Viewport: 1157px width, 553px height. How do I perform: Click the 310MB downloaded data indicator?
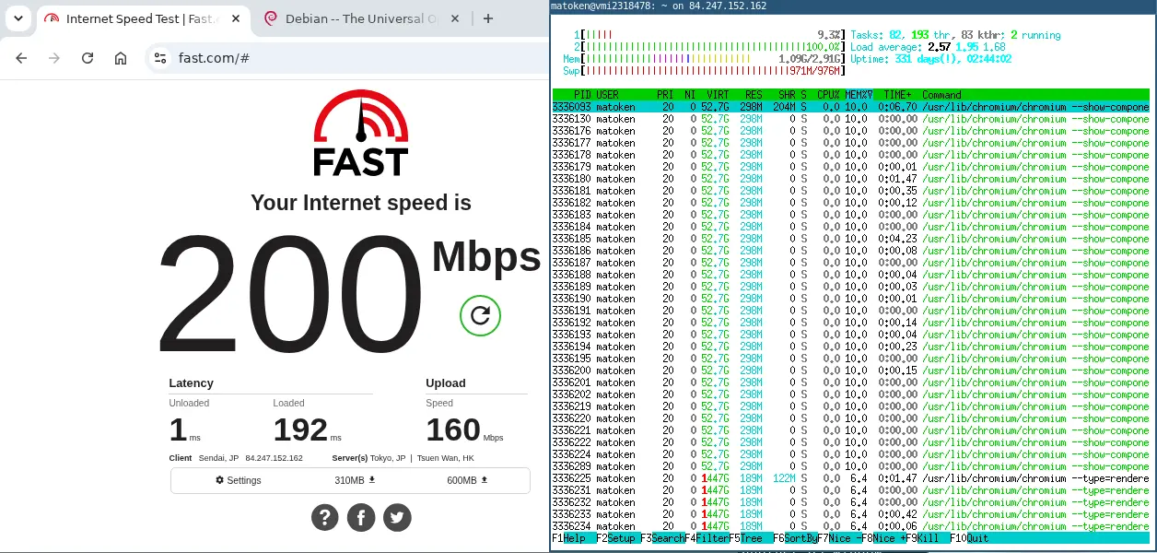(x=355, y=480)
